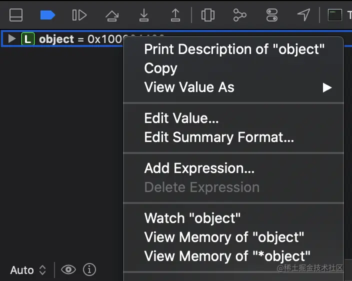The height and width of the screenshot is (281, 352).
Task: Hide the debug area panel
Action: [16, 15]
